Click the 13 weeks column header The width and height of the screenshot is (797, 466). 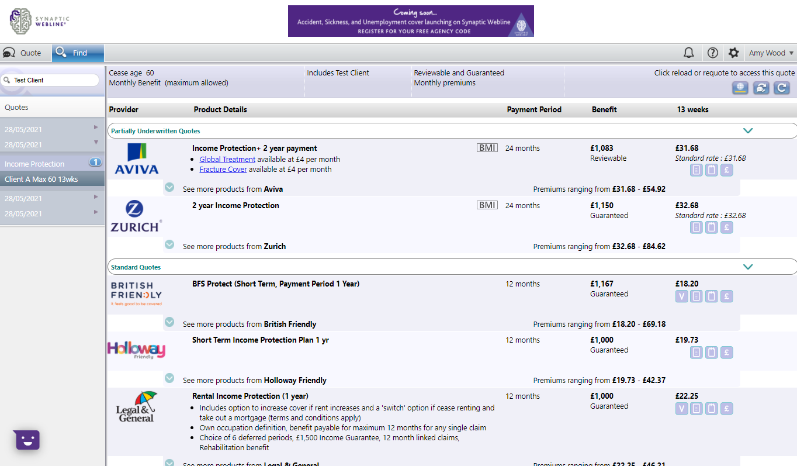tap(693, 109)
